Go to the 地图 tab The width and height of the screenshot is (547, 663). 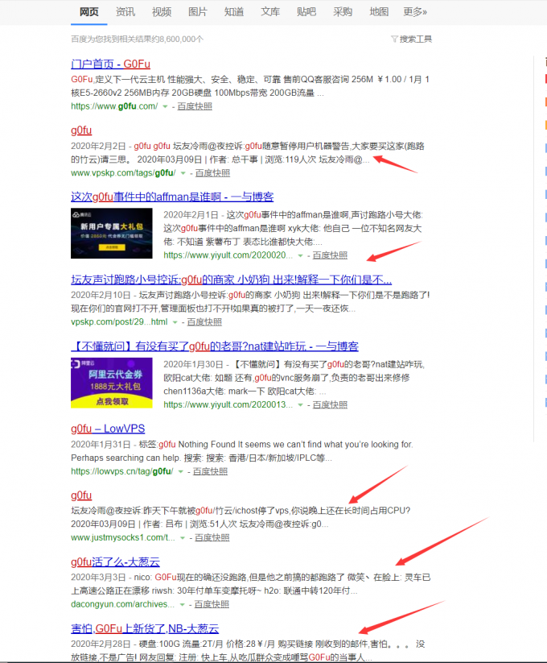(x=379, y=12)
